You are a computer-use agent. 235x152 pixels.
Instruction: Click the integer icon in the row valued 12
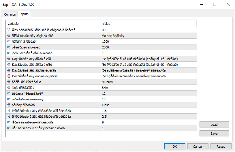[x=9, y=93]
